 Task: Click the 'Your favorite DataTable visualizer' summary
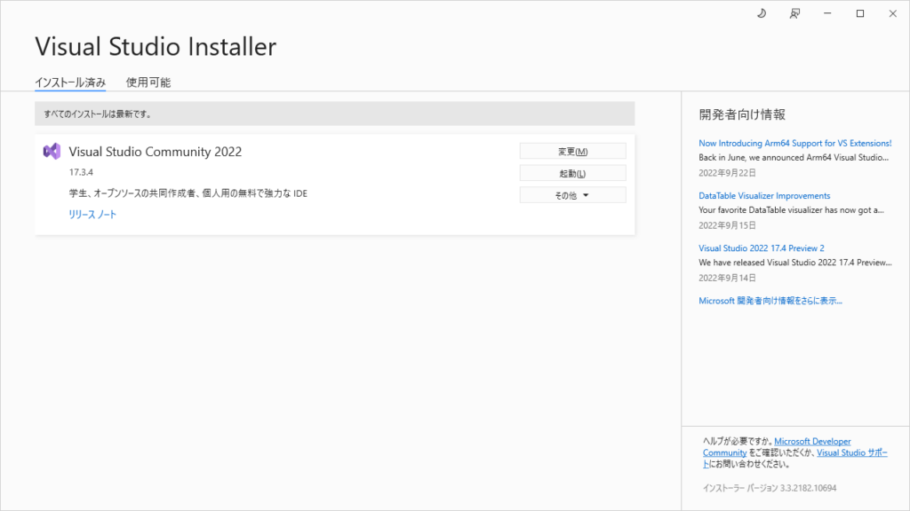(791, 210)
